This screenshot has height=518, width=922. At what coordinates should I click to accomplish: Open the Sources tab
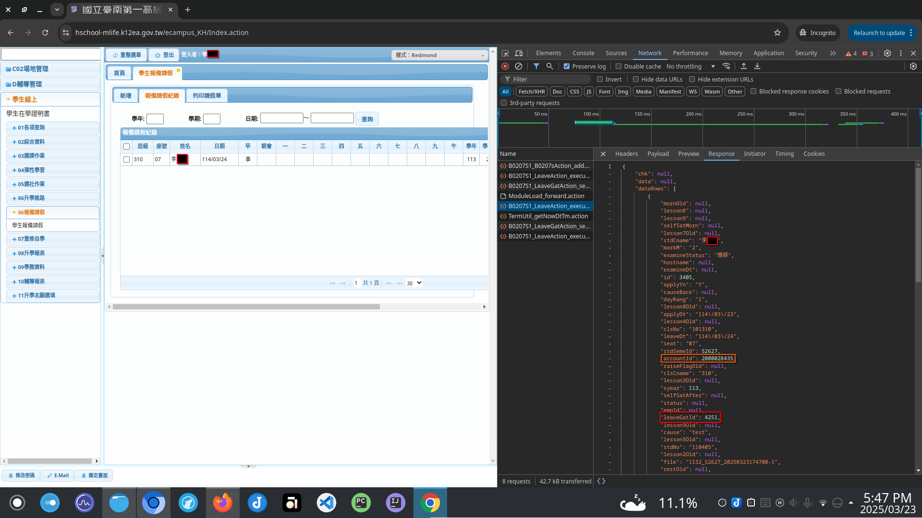tap(616, 53)
